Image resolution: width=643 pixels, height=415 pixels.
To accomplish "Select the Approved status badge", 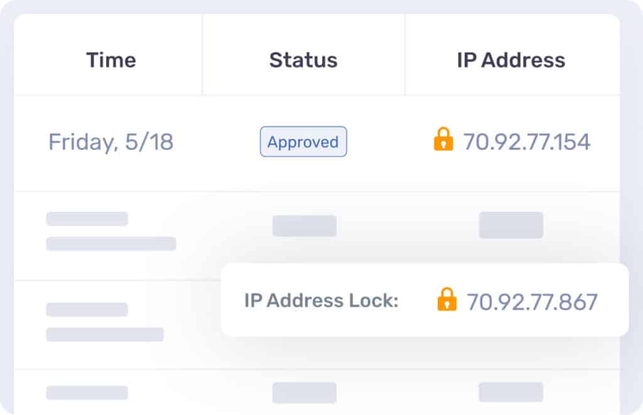I will point(303,142).
